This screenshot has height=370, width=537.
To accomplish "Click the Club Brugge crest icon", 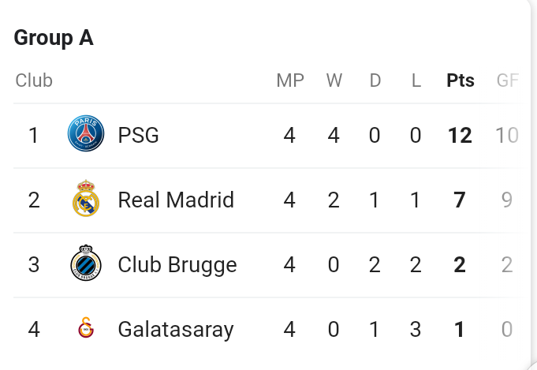I will tap(86, 263).
